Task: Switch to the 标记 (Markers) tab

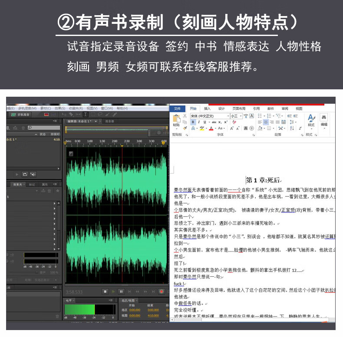Action: coord(32,184)
